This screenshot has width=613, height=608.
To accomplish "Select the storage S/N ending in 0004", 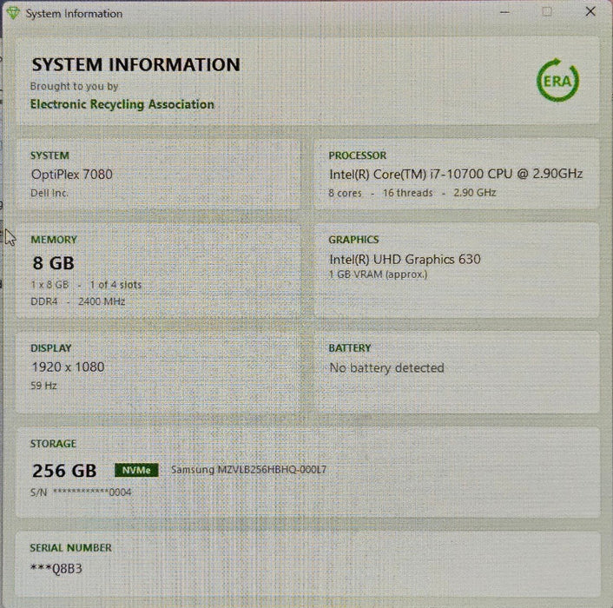I will point(81,492).
